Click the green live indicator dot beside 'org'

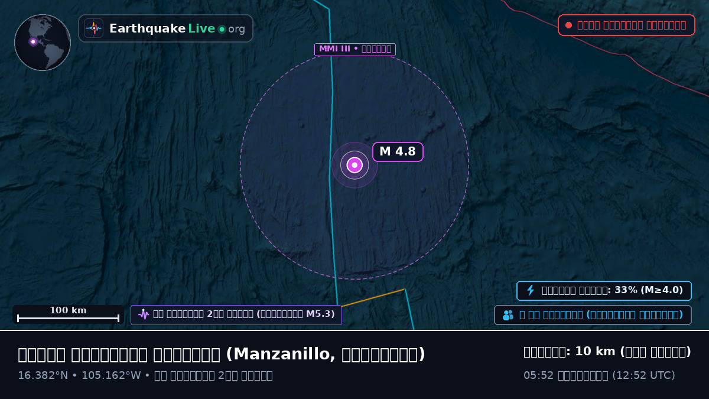(222, 29)
